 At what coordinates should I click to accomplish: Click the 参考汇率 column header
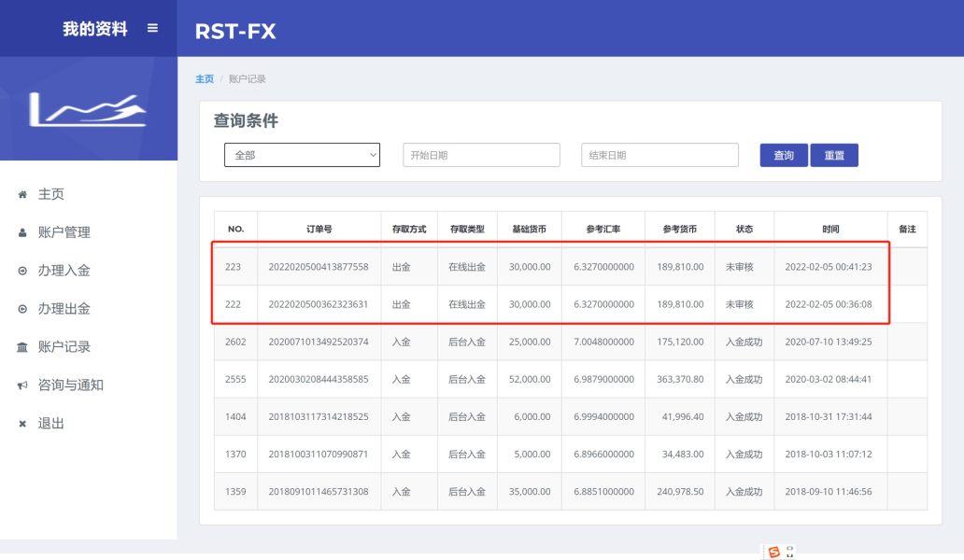tap(603, 229)
